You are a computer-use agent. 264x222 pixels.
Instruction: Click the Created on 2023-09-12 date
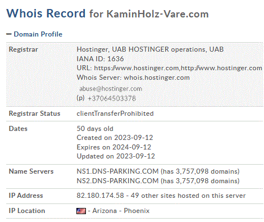click(115, 138)
